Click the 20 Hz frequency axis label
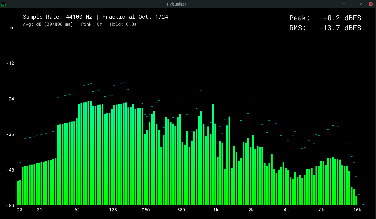 point(19,210)
